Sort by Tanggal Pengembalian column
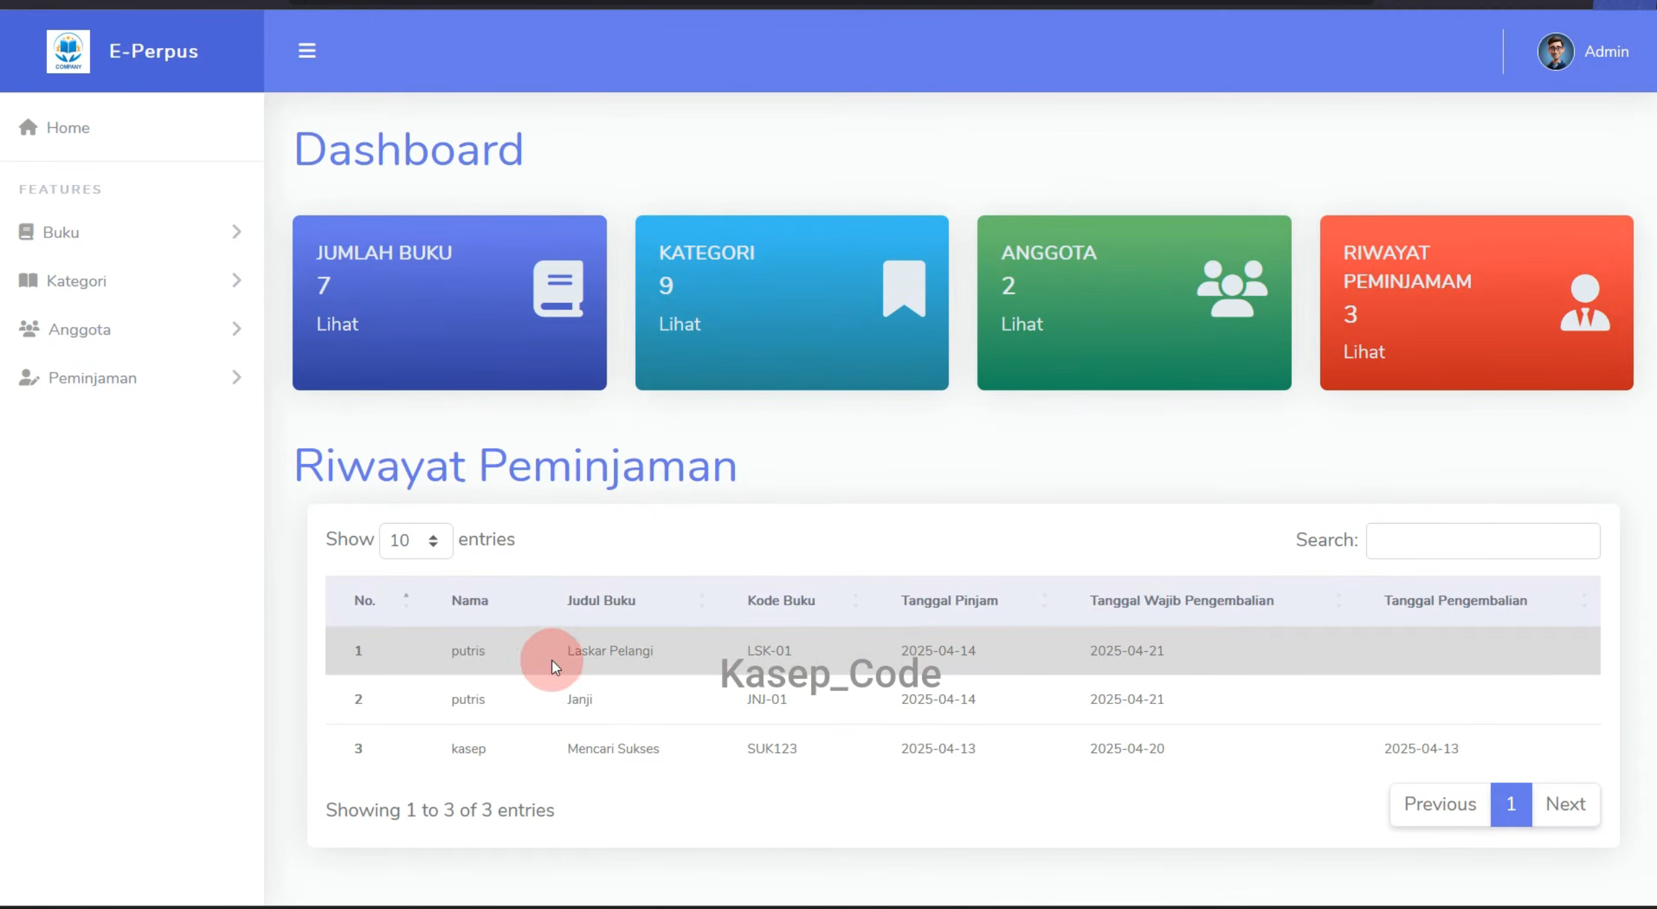Image resolution: width=1657 pixels, height=909 pixels. pyautogui.click(x=1478, y=601)
